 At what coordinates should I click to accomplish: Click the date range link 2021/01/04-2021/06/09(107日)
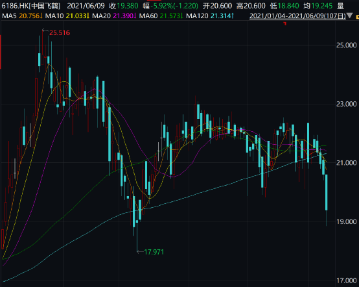click(x=297, y=16)
